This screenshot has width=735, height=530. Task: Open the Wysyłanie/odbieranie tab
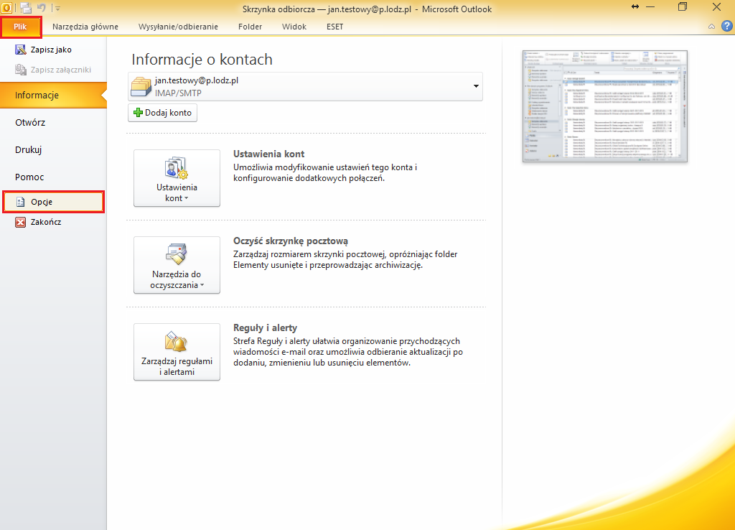coord(178,27)
